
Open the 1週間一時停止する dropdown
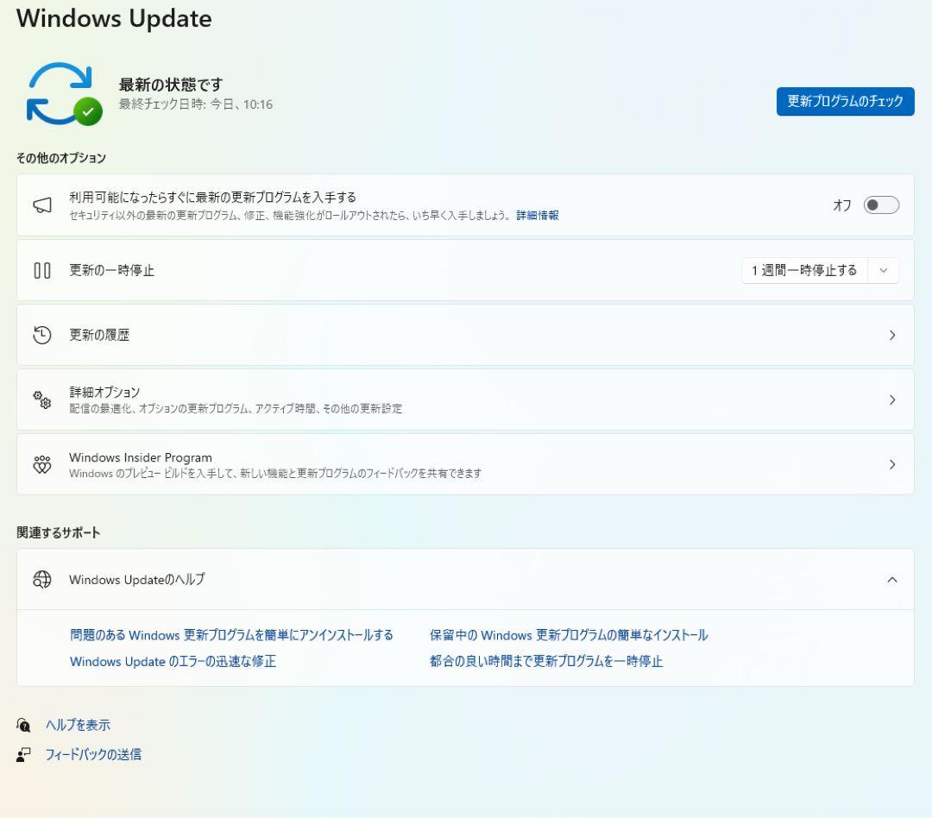click(883, 270)
